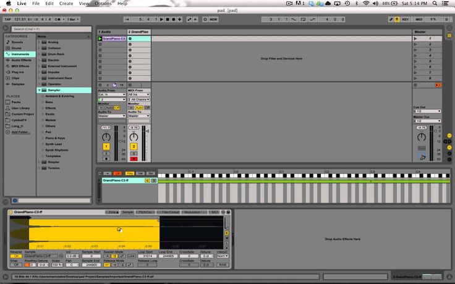Toggle the Follow playback button
The height and width of the screenshot is (284, 455).
(127, 19)
